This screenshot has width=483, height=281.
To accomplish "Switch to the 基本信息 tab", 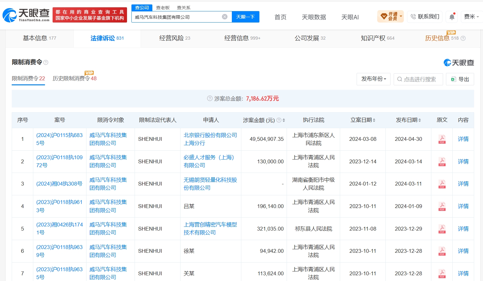I will point(40,38).
